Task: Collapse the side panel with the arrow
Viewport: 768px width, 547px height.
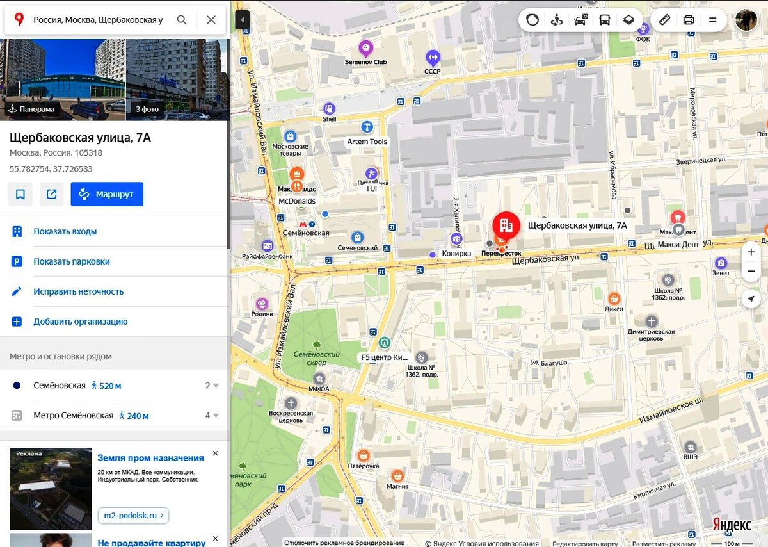Action: coord(243,20)
